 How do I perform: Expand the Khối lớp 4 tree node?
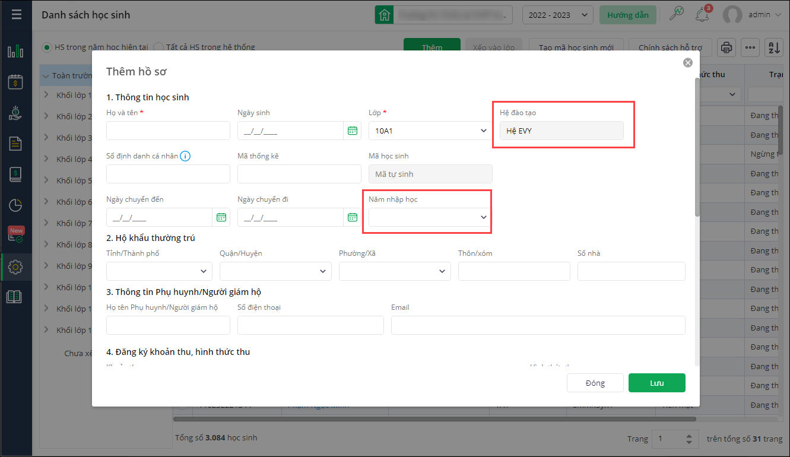46,159
